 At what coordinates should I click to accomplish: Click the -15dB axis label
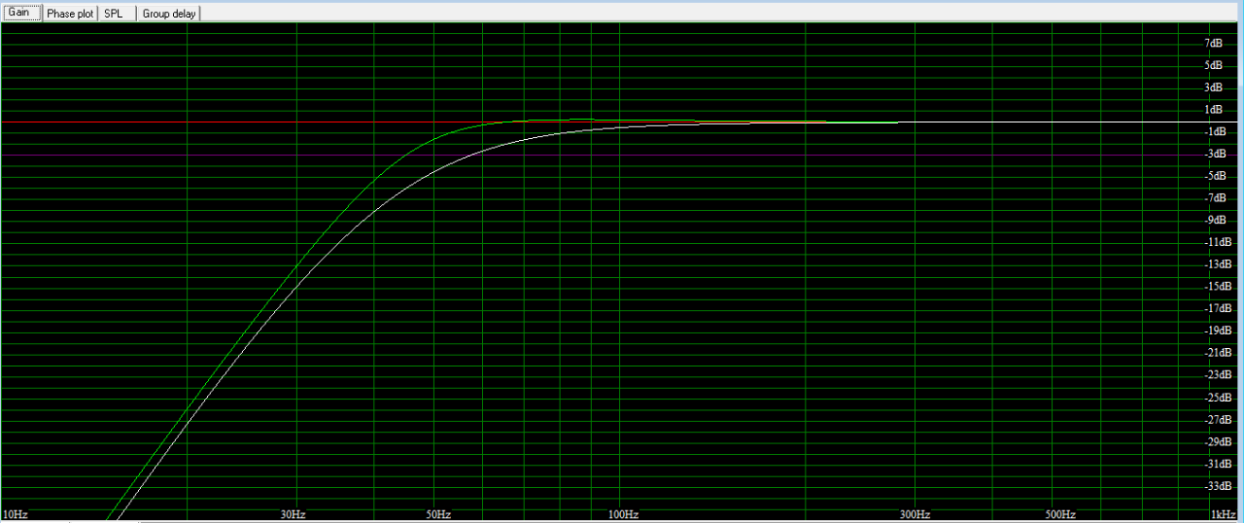[x=1217, y=287]
